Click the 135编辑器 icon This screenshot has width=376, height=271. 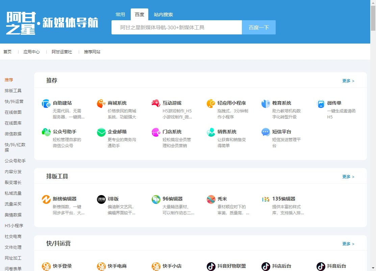pyautogui.click(x=266, y=199)
